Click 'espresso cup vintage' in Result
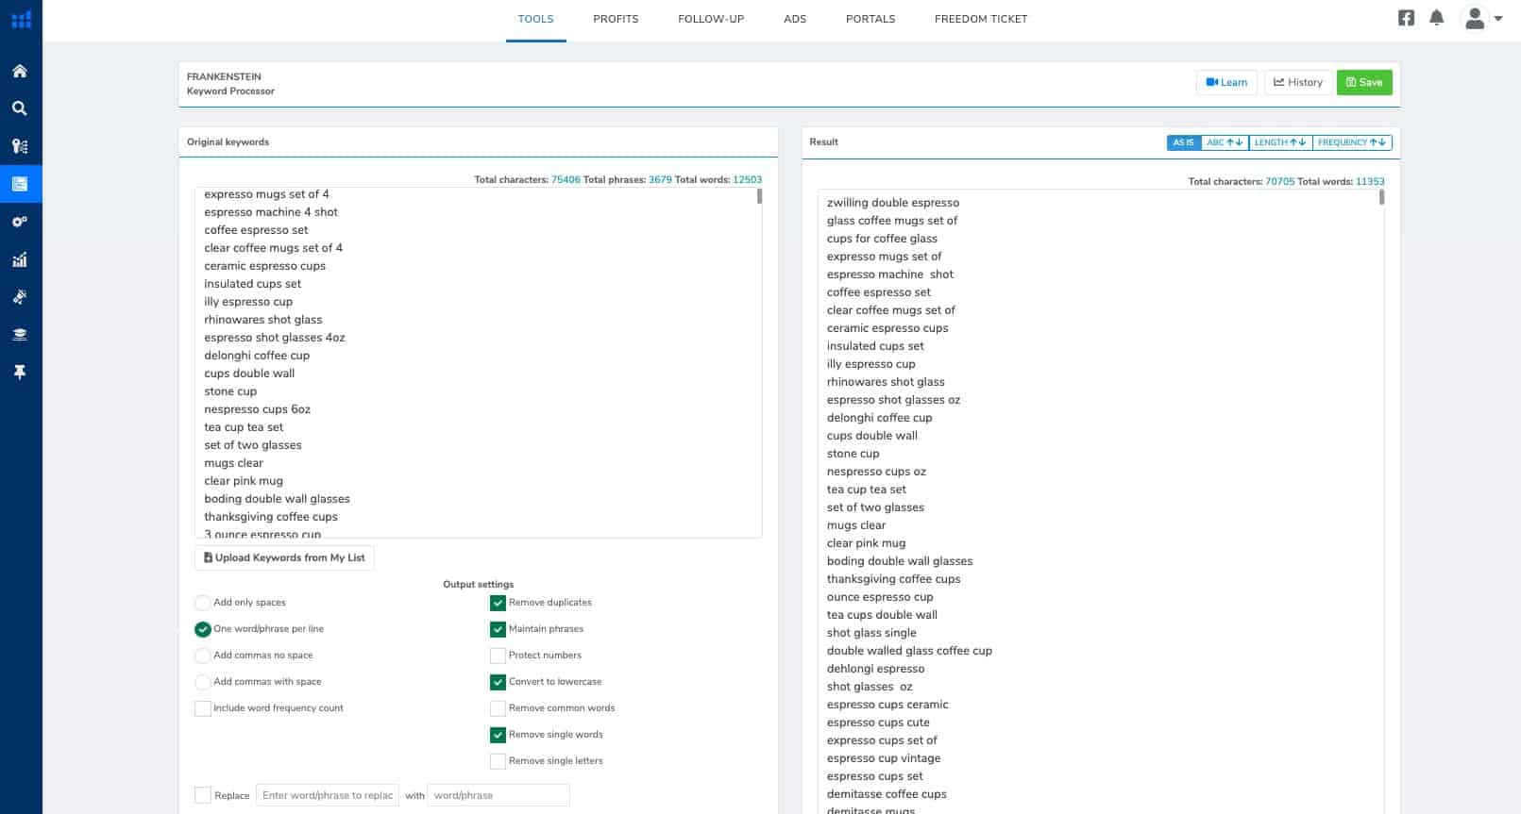The height and width of the screenshot is (814, 1521). 884,758
